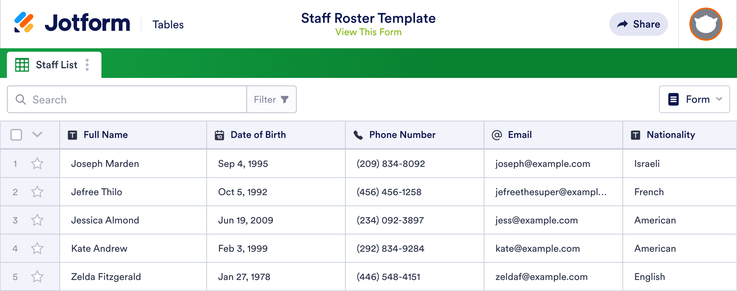The image size is (737, 291).
Task: Switch to the Staff List tab
Action: pyautogui.click(x=56, y=64)
